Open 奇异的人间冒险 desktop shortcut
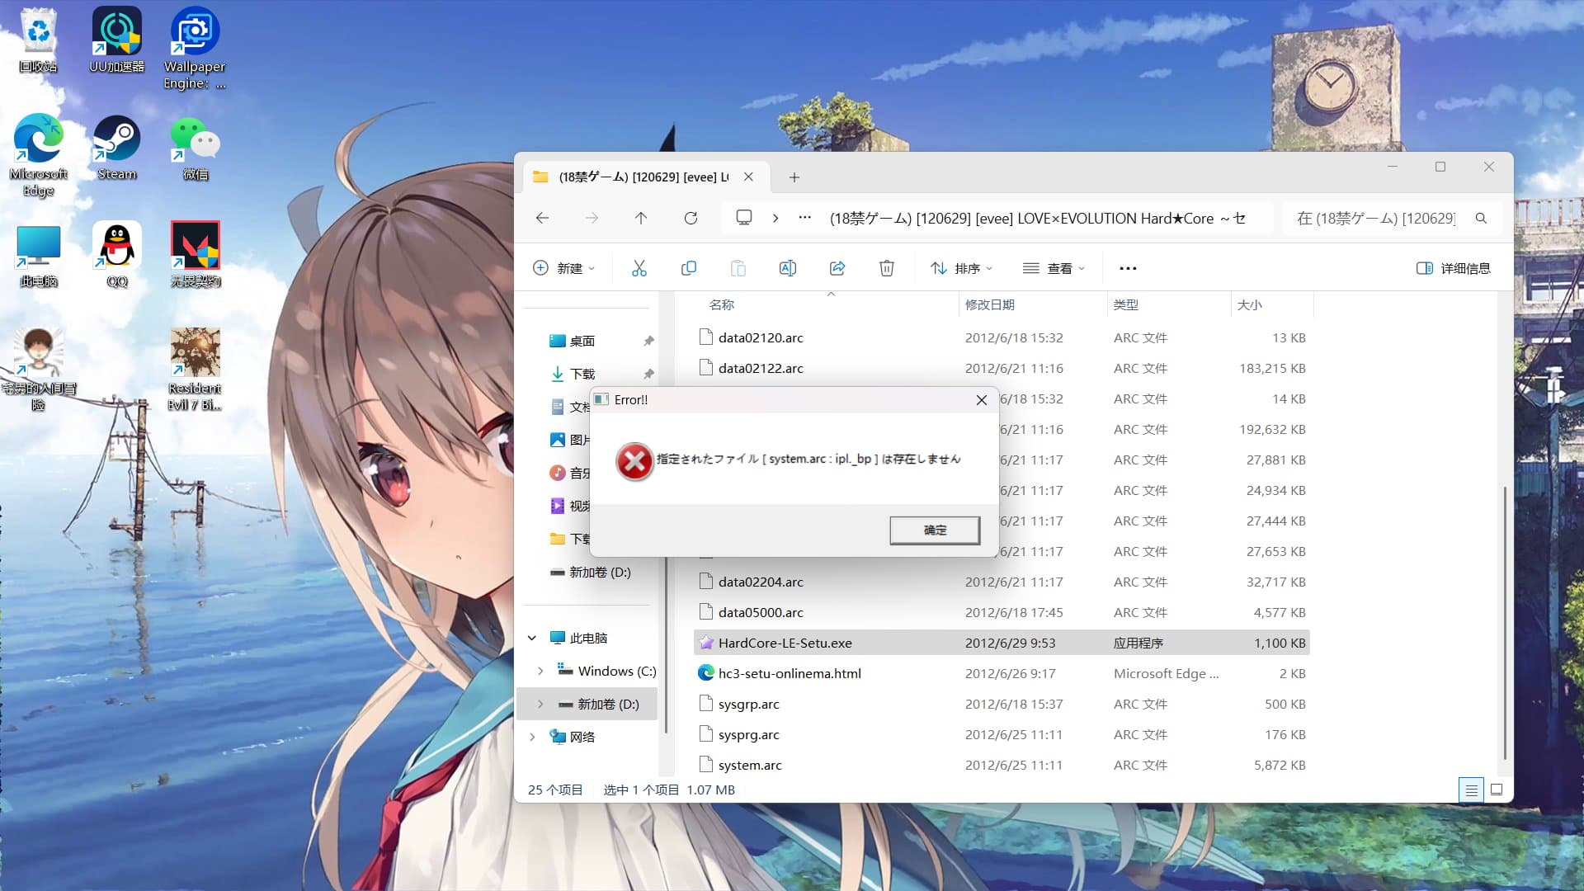Viewport: 1584px width, 891px height. point(38,370)
